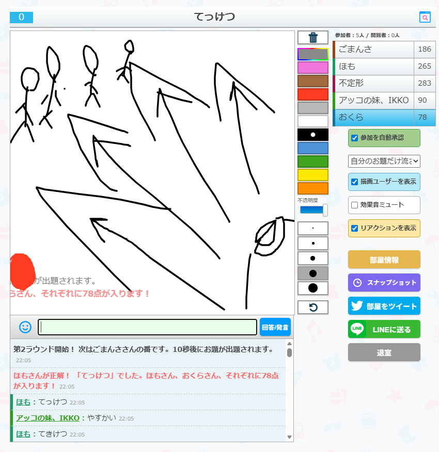
Task: Select the smallest pen size dot
Action: point(312,228)
